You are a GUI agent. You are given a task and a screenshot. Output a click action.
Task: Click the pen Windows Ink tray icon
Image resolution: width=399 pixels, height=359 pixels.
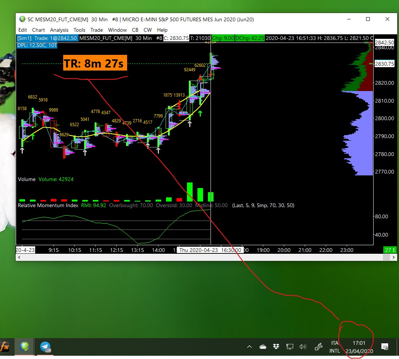[318, 347]
